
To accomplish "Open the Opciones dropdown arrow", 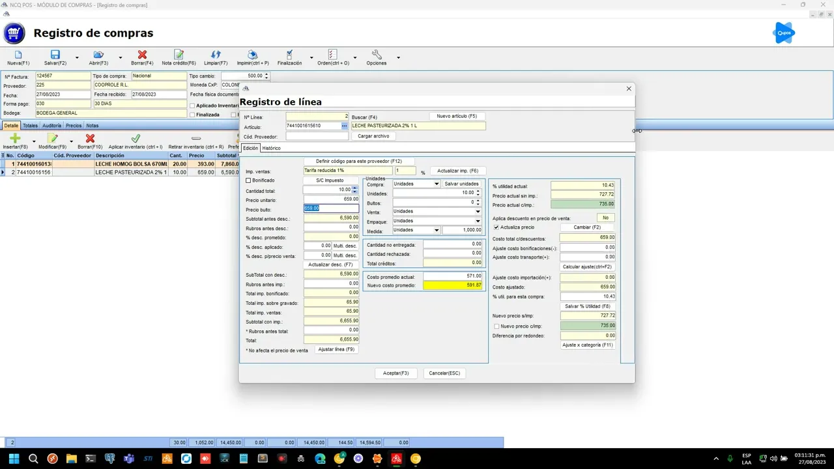I will coord(398,58).
